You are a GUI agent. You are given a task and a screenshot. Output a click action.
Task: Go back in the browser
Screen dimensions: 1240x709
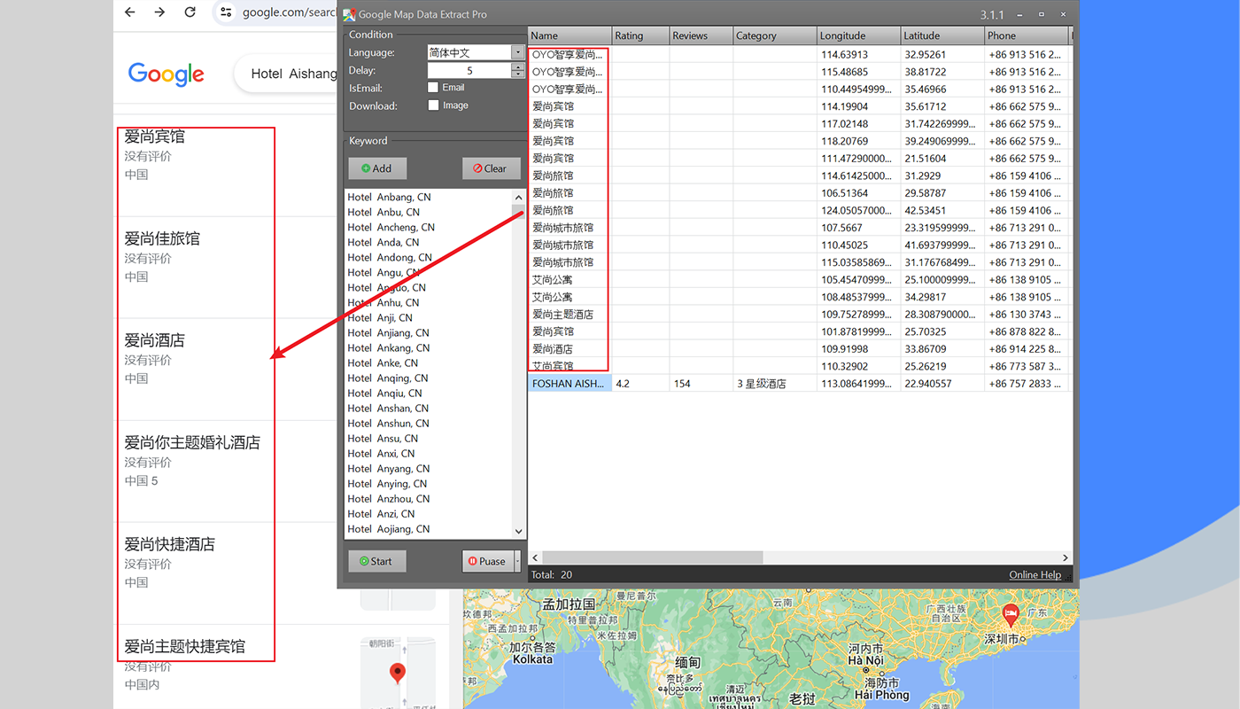click(x=130, y=12)
